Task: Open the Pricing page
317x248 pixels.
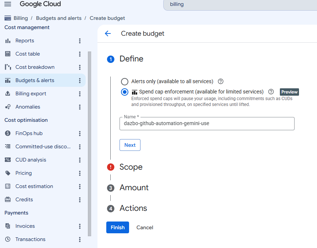Action: pos(24,173)
